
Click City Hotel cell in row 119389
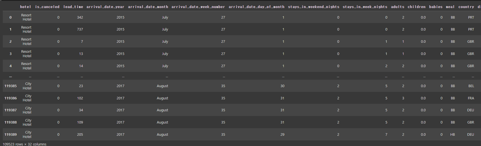tap(27, 134)
